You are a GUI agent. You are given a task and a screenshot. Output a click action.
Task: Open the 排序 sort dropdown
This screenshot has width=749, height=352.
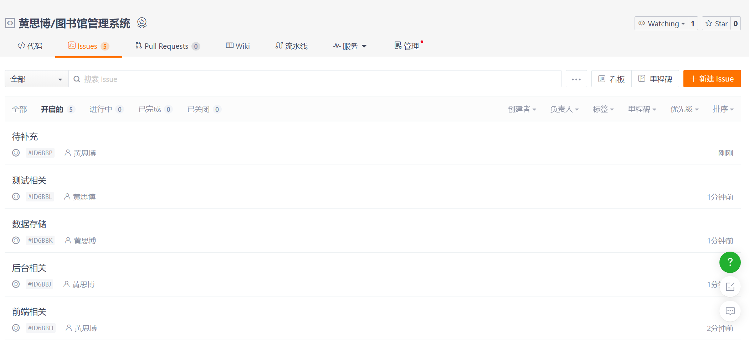click(723, 109)
